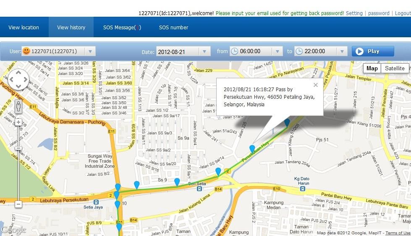Zoom in with the map plus button

pyautogui.click(x=18, y=122)
